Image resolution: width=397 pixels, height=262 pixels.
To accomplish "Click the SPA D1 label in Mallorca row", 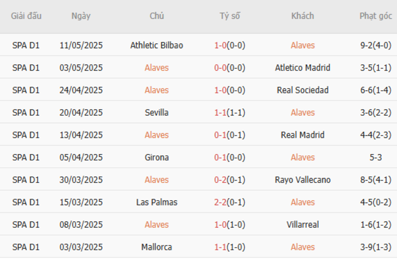I will click(x=26, y=247).
